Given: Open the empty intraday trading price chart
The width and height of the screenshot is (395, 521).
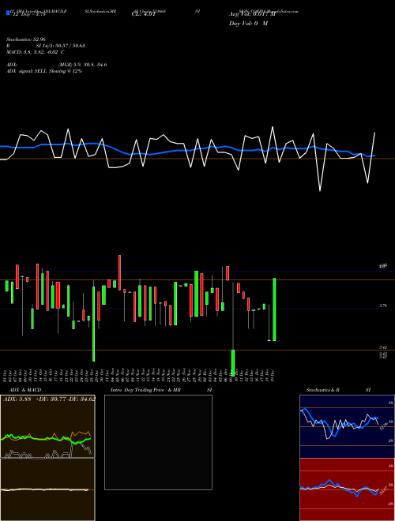Looking at the screenshot, I should click(158, 442).
